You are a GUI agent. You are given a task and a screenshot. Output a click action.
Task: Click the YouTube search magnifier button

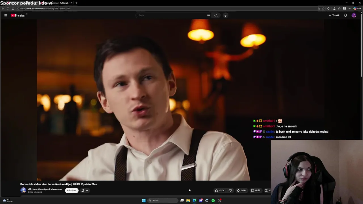tap(216, 15)
